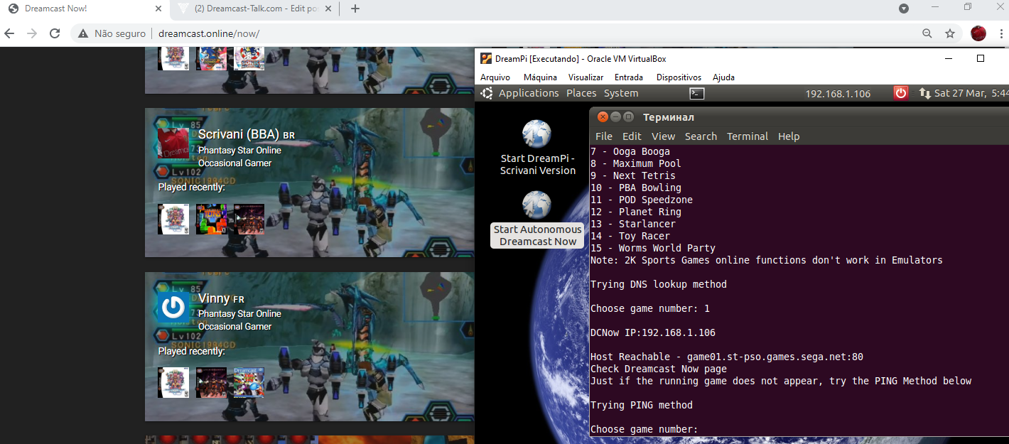The width and height of the screenshot is (1009, 444).
Task: Open the terminal Search menu
Action: click(x=701, y=136)
